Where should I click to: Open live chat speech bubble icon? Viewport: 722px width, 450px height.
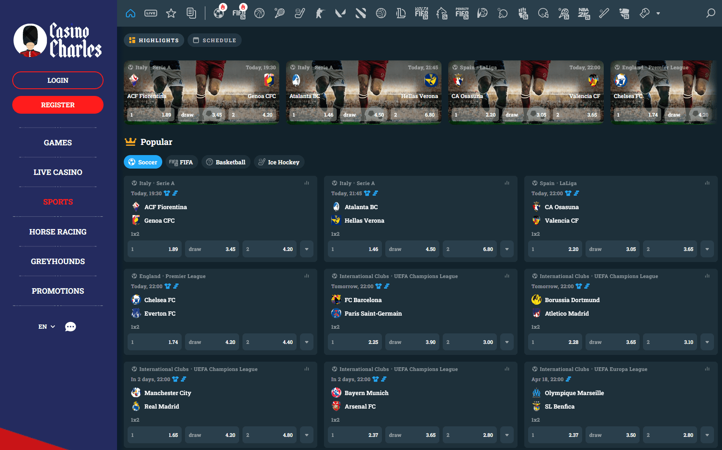(71, 327)
